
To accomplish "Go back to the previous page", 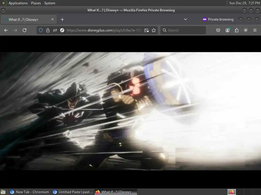I will (x=6, y=30).
